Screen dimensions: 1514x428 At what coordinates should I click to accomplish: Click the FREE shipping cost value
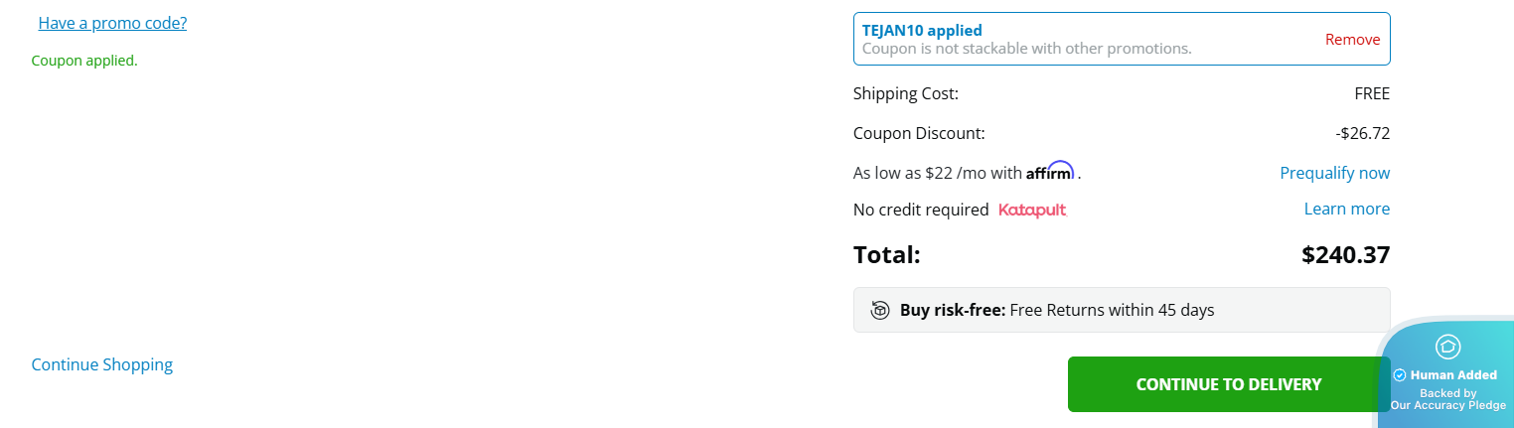coord(1372,94)
